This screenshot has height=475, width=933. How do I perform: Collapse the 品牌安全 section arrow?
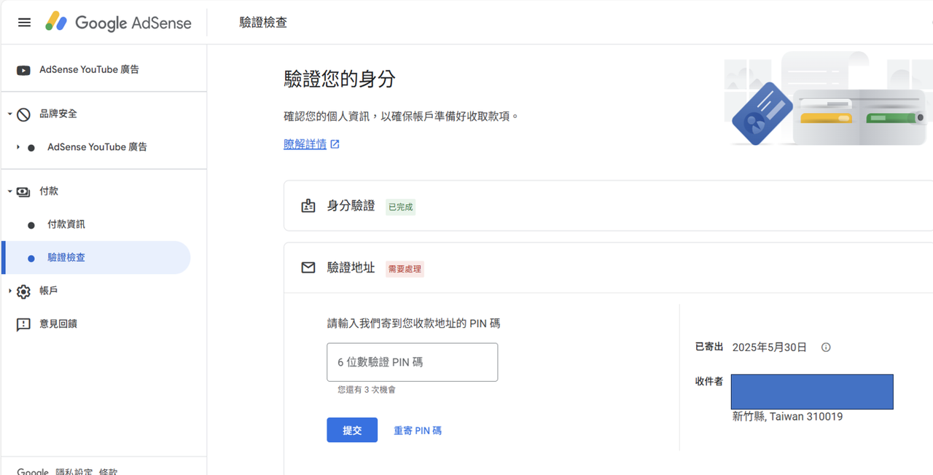click(9, 114)
